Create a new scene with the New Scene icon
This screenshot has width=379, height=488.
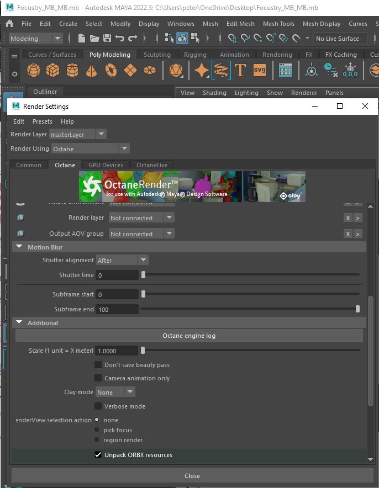pyautogui.click(x=82, y=38)
